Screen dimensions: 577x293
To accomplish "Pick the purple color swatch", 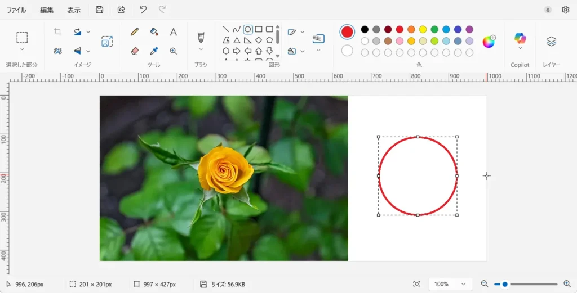I will click(x=469, y=29).
